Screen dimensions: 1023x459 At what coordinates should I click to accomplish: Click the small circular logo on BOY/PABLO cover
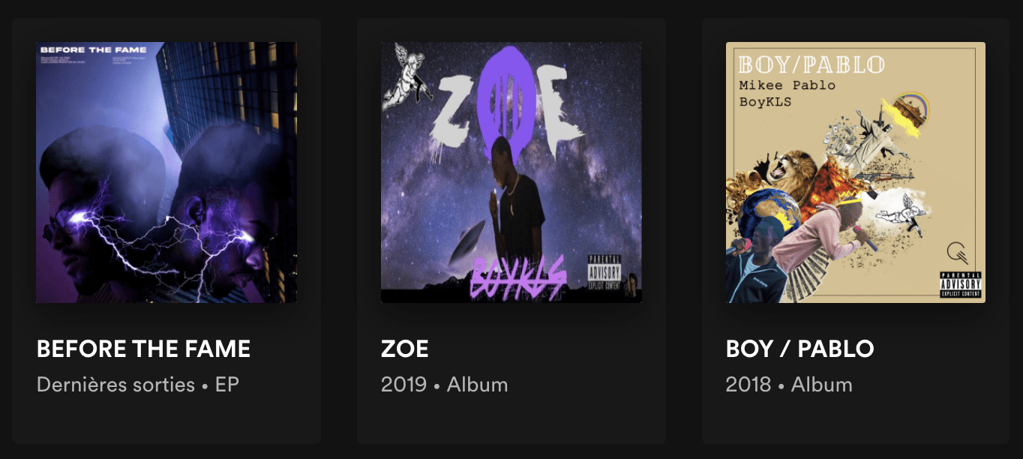click(955, 252)
